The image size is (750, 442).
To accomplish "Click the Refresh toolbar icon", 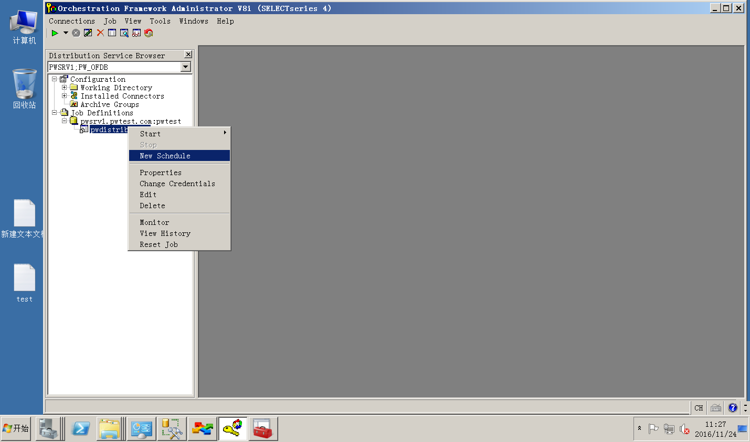I will (x=149, y=33).
